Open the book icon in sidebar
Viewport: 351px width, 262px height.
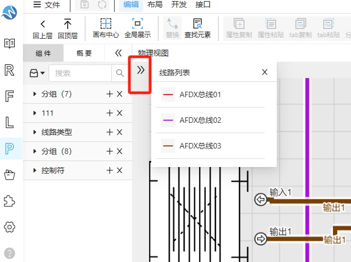pos(9,44)
